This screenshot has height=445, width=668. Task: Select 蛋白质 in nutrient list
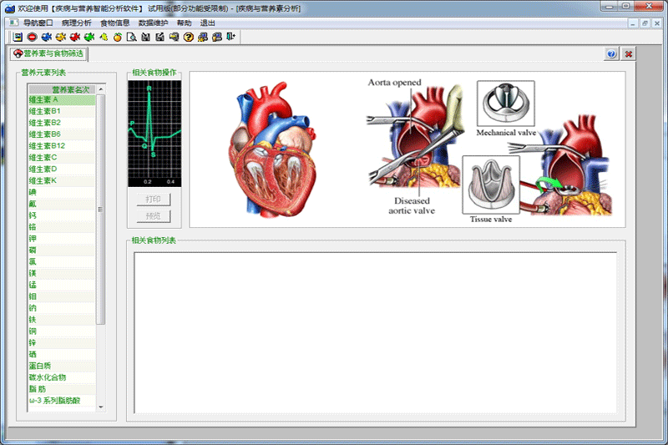tap(62, 366)
